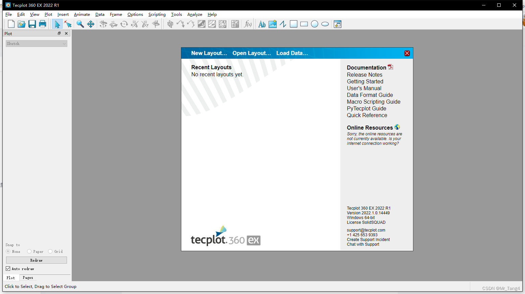Close the welcome screen dialog
The width and height of the screenshot is (525, 294).
click(x=407, y=53)
